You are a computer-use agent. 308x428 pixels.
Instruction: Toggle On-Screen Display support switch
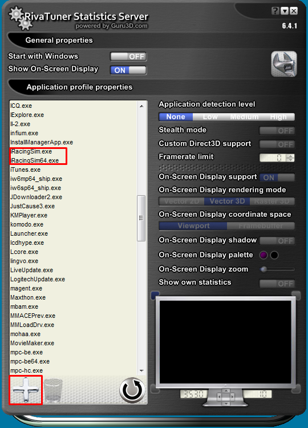point(277,177)
